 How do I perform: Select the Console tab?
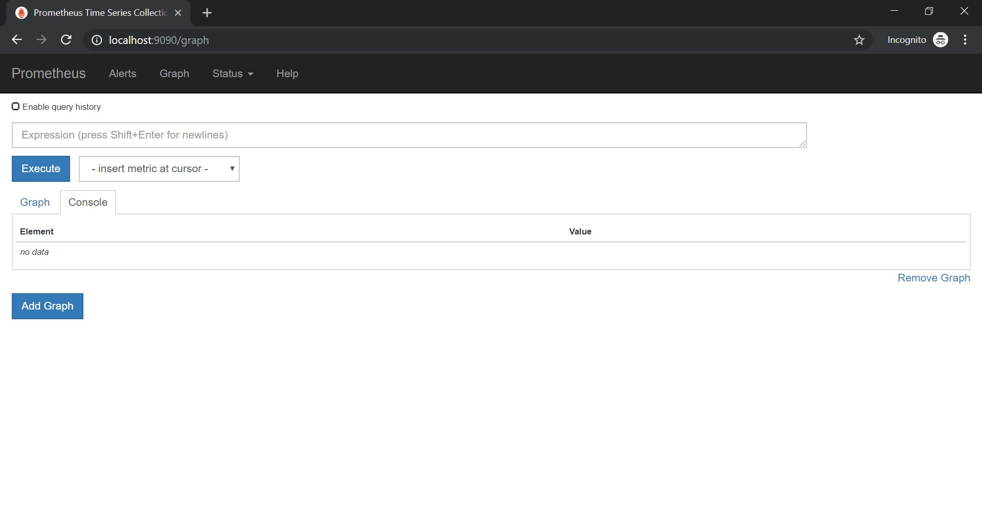88,202
